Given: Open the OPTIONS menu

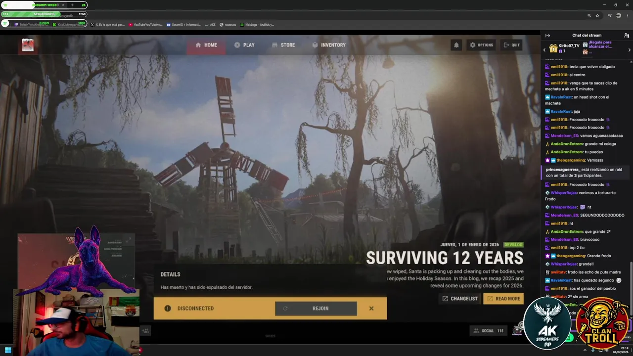Looking at the screenshot, I should (x=482, y=45).
